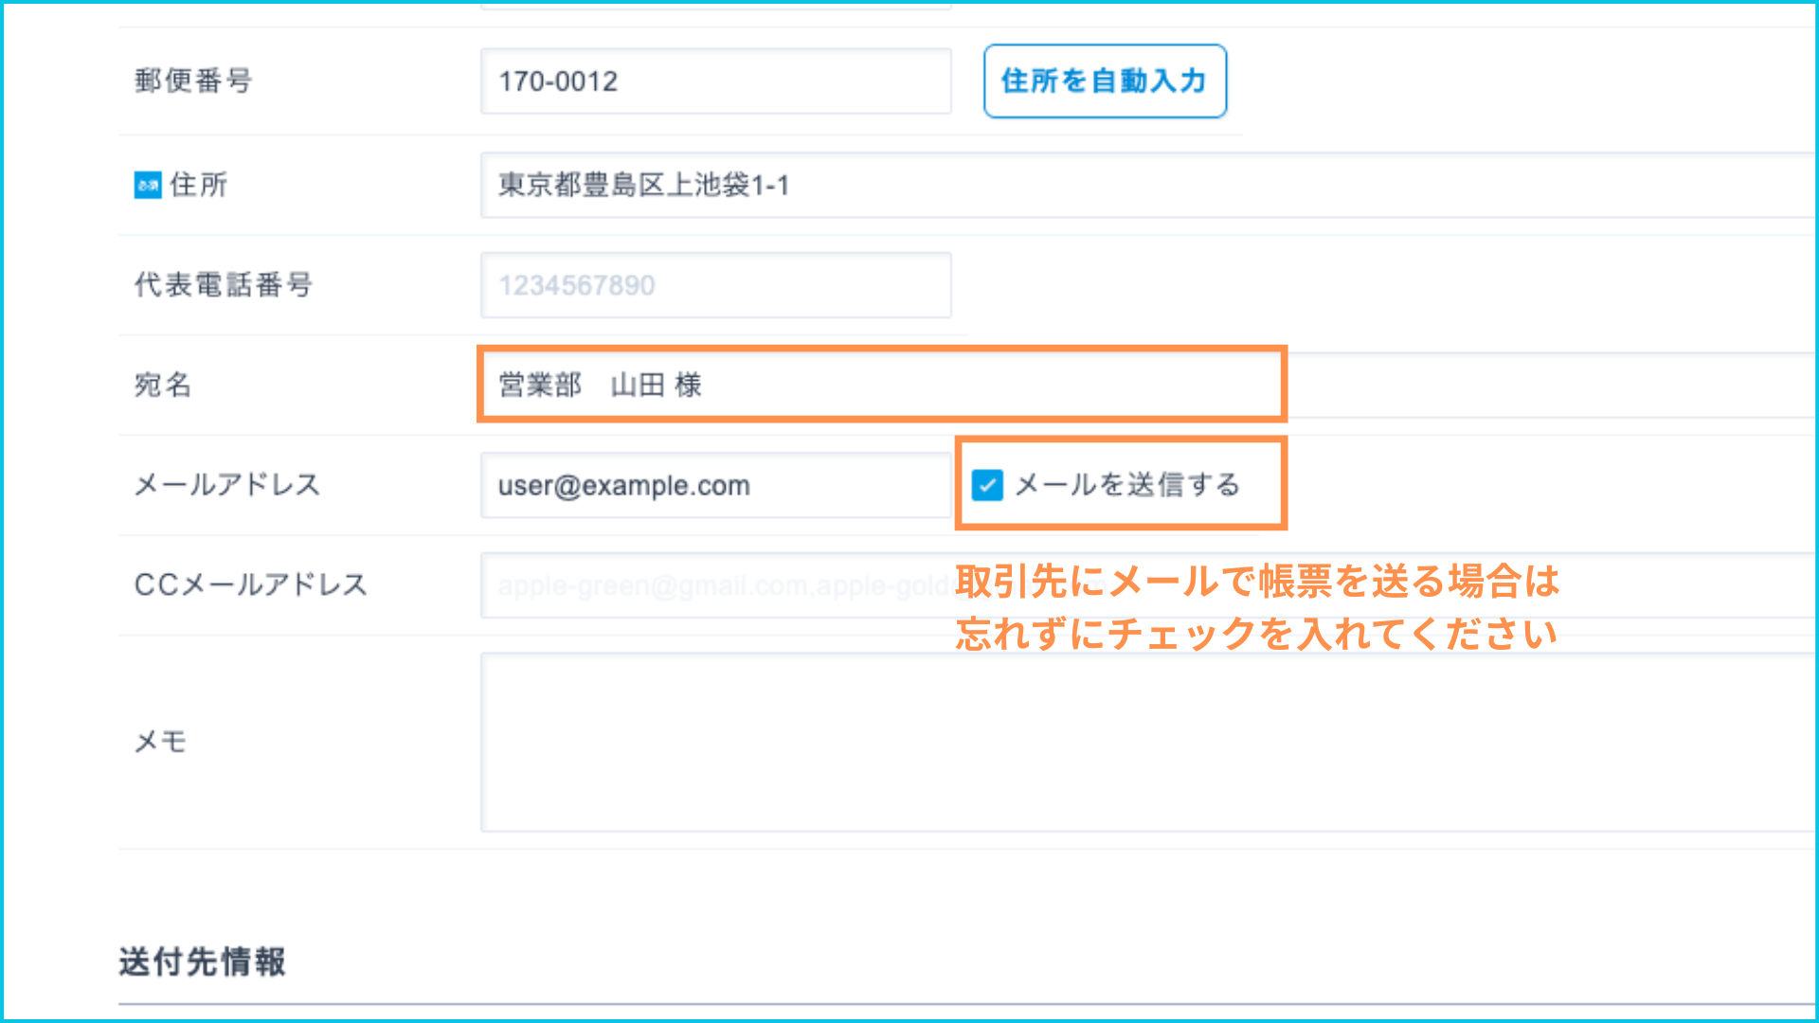Click the 送付先情報 section heading
This screenshot has width=1819, height=1023.
(202, 961)
